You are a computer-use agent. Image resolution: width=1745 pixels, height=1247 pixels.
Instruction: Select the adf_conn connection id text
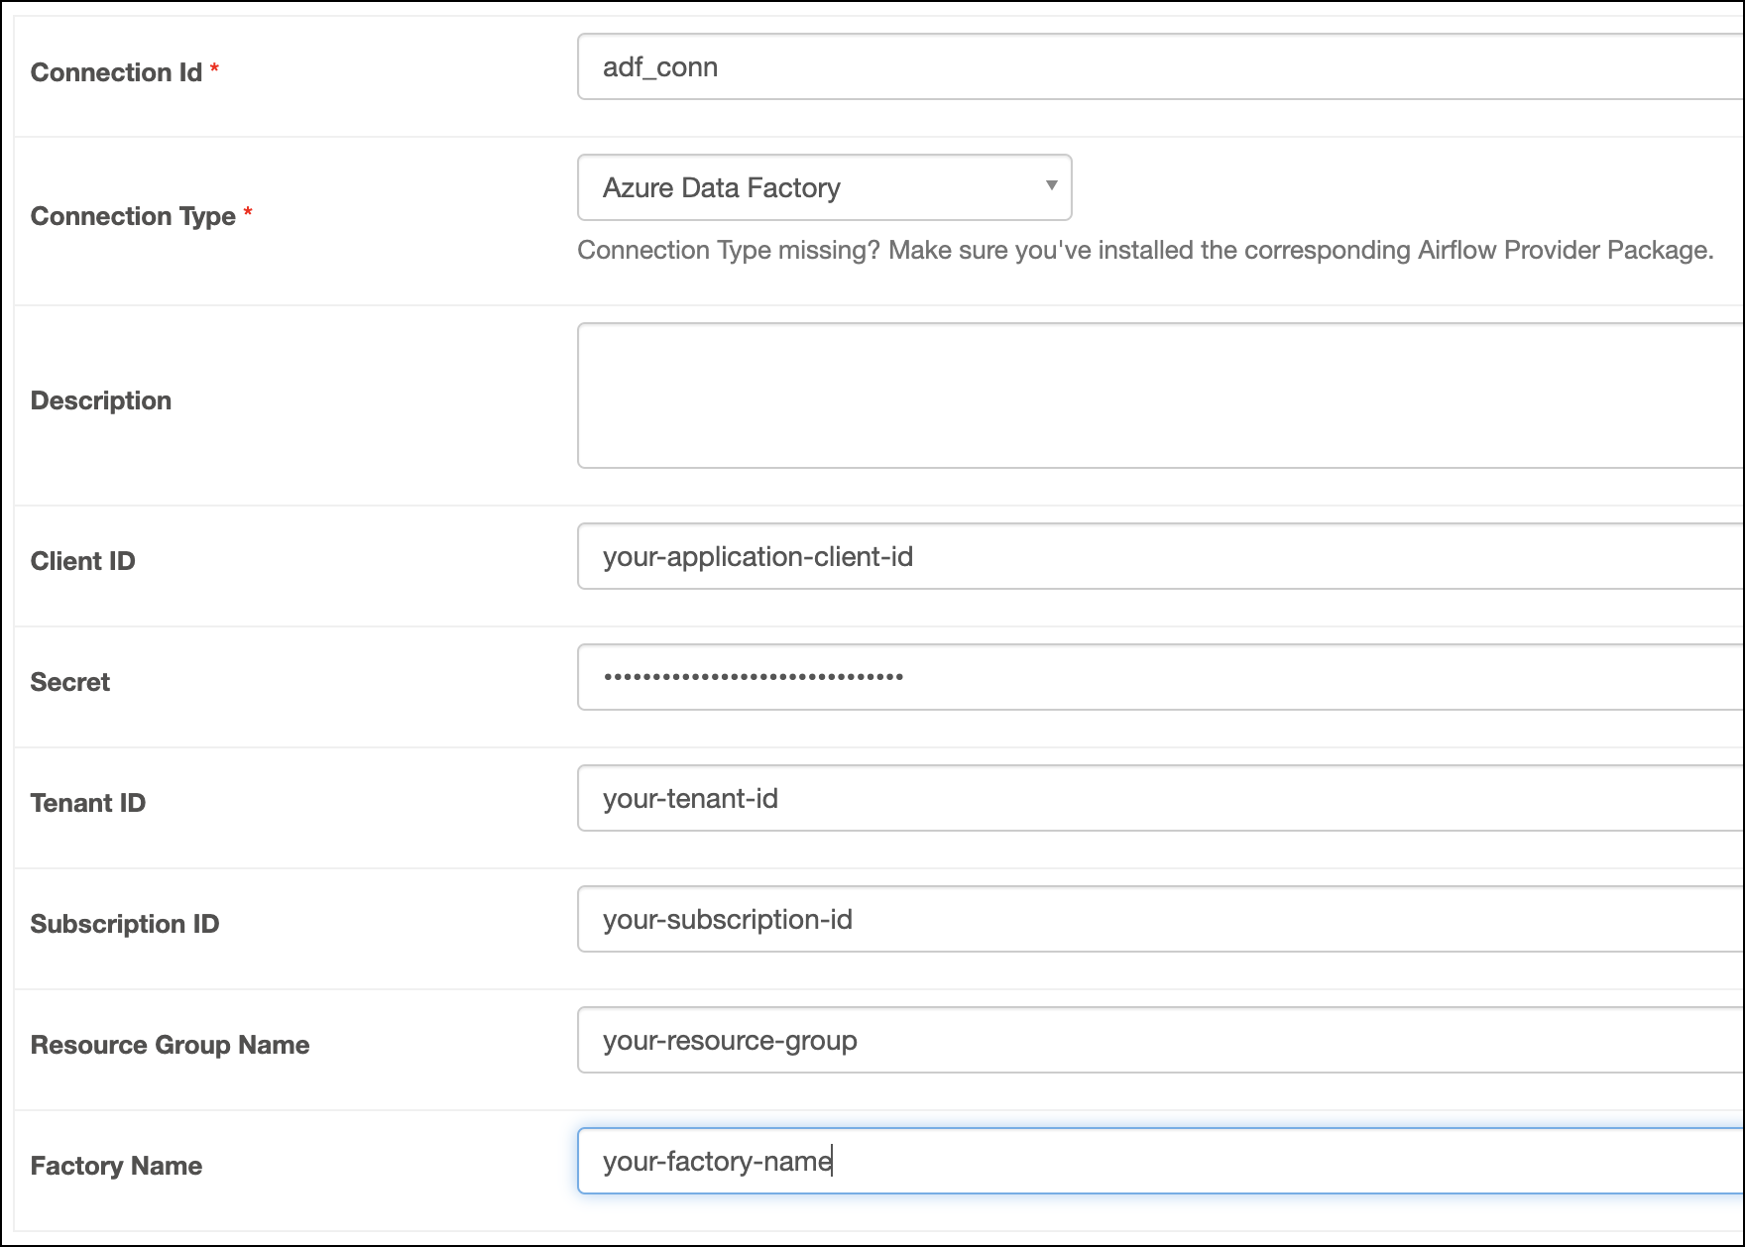pyautogui.click(x=660, y=67)
